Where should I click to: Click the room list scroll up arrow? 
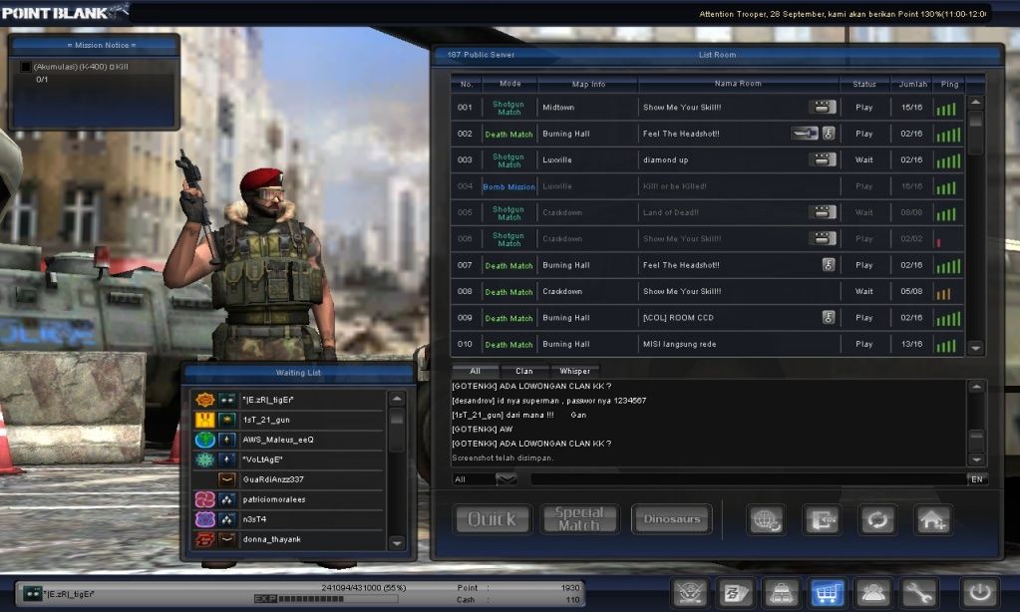click(975, 102)
